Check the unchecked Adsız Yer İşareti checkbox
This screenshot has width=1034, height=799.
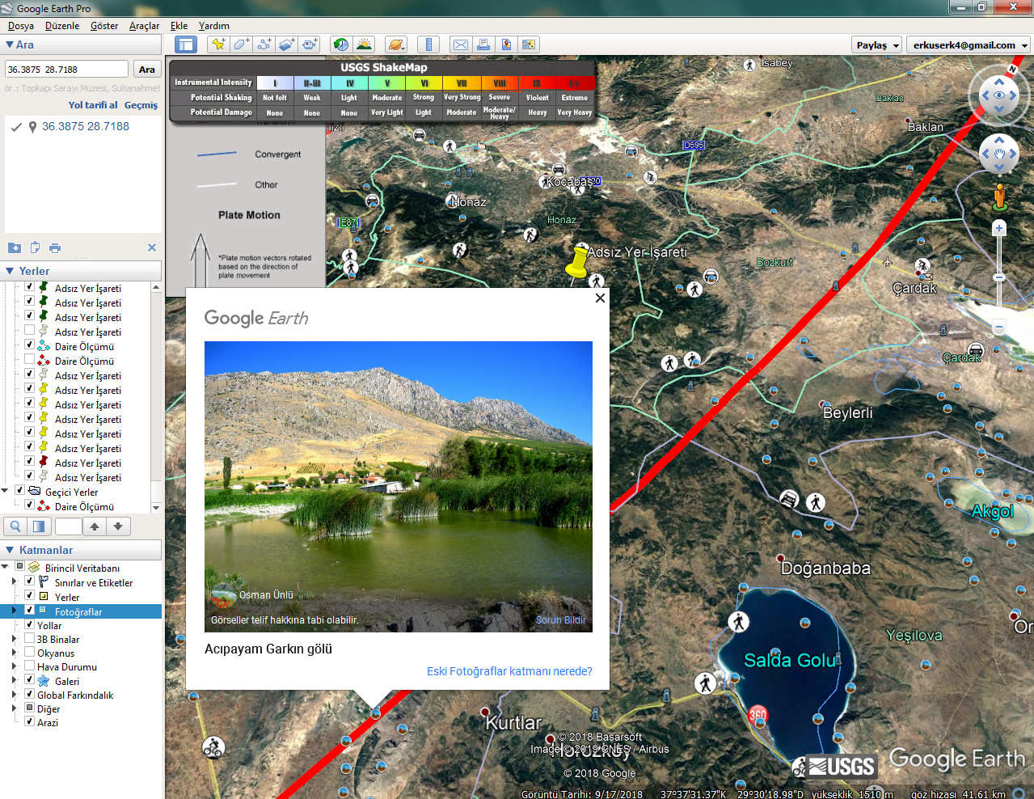(x=29, y=330)
